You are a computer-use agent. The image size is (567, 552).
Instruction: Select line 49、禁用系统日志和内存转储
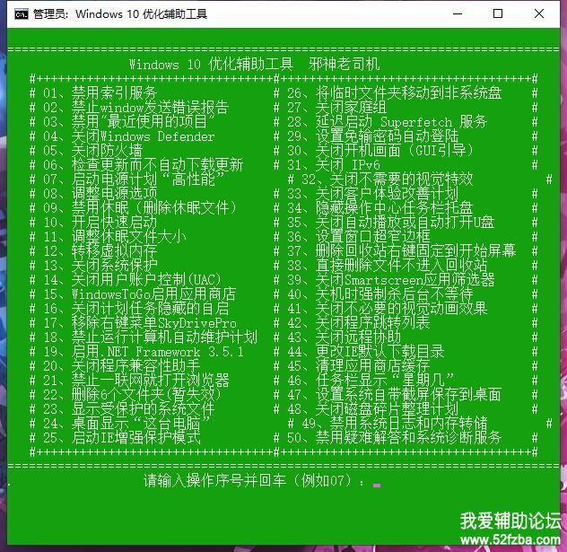[x=395, y=424]
